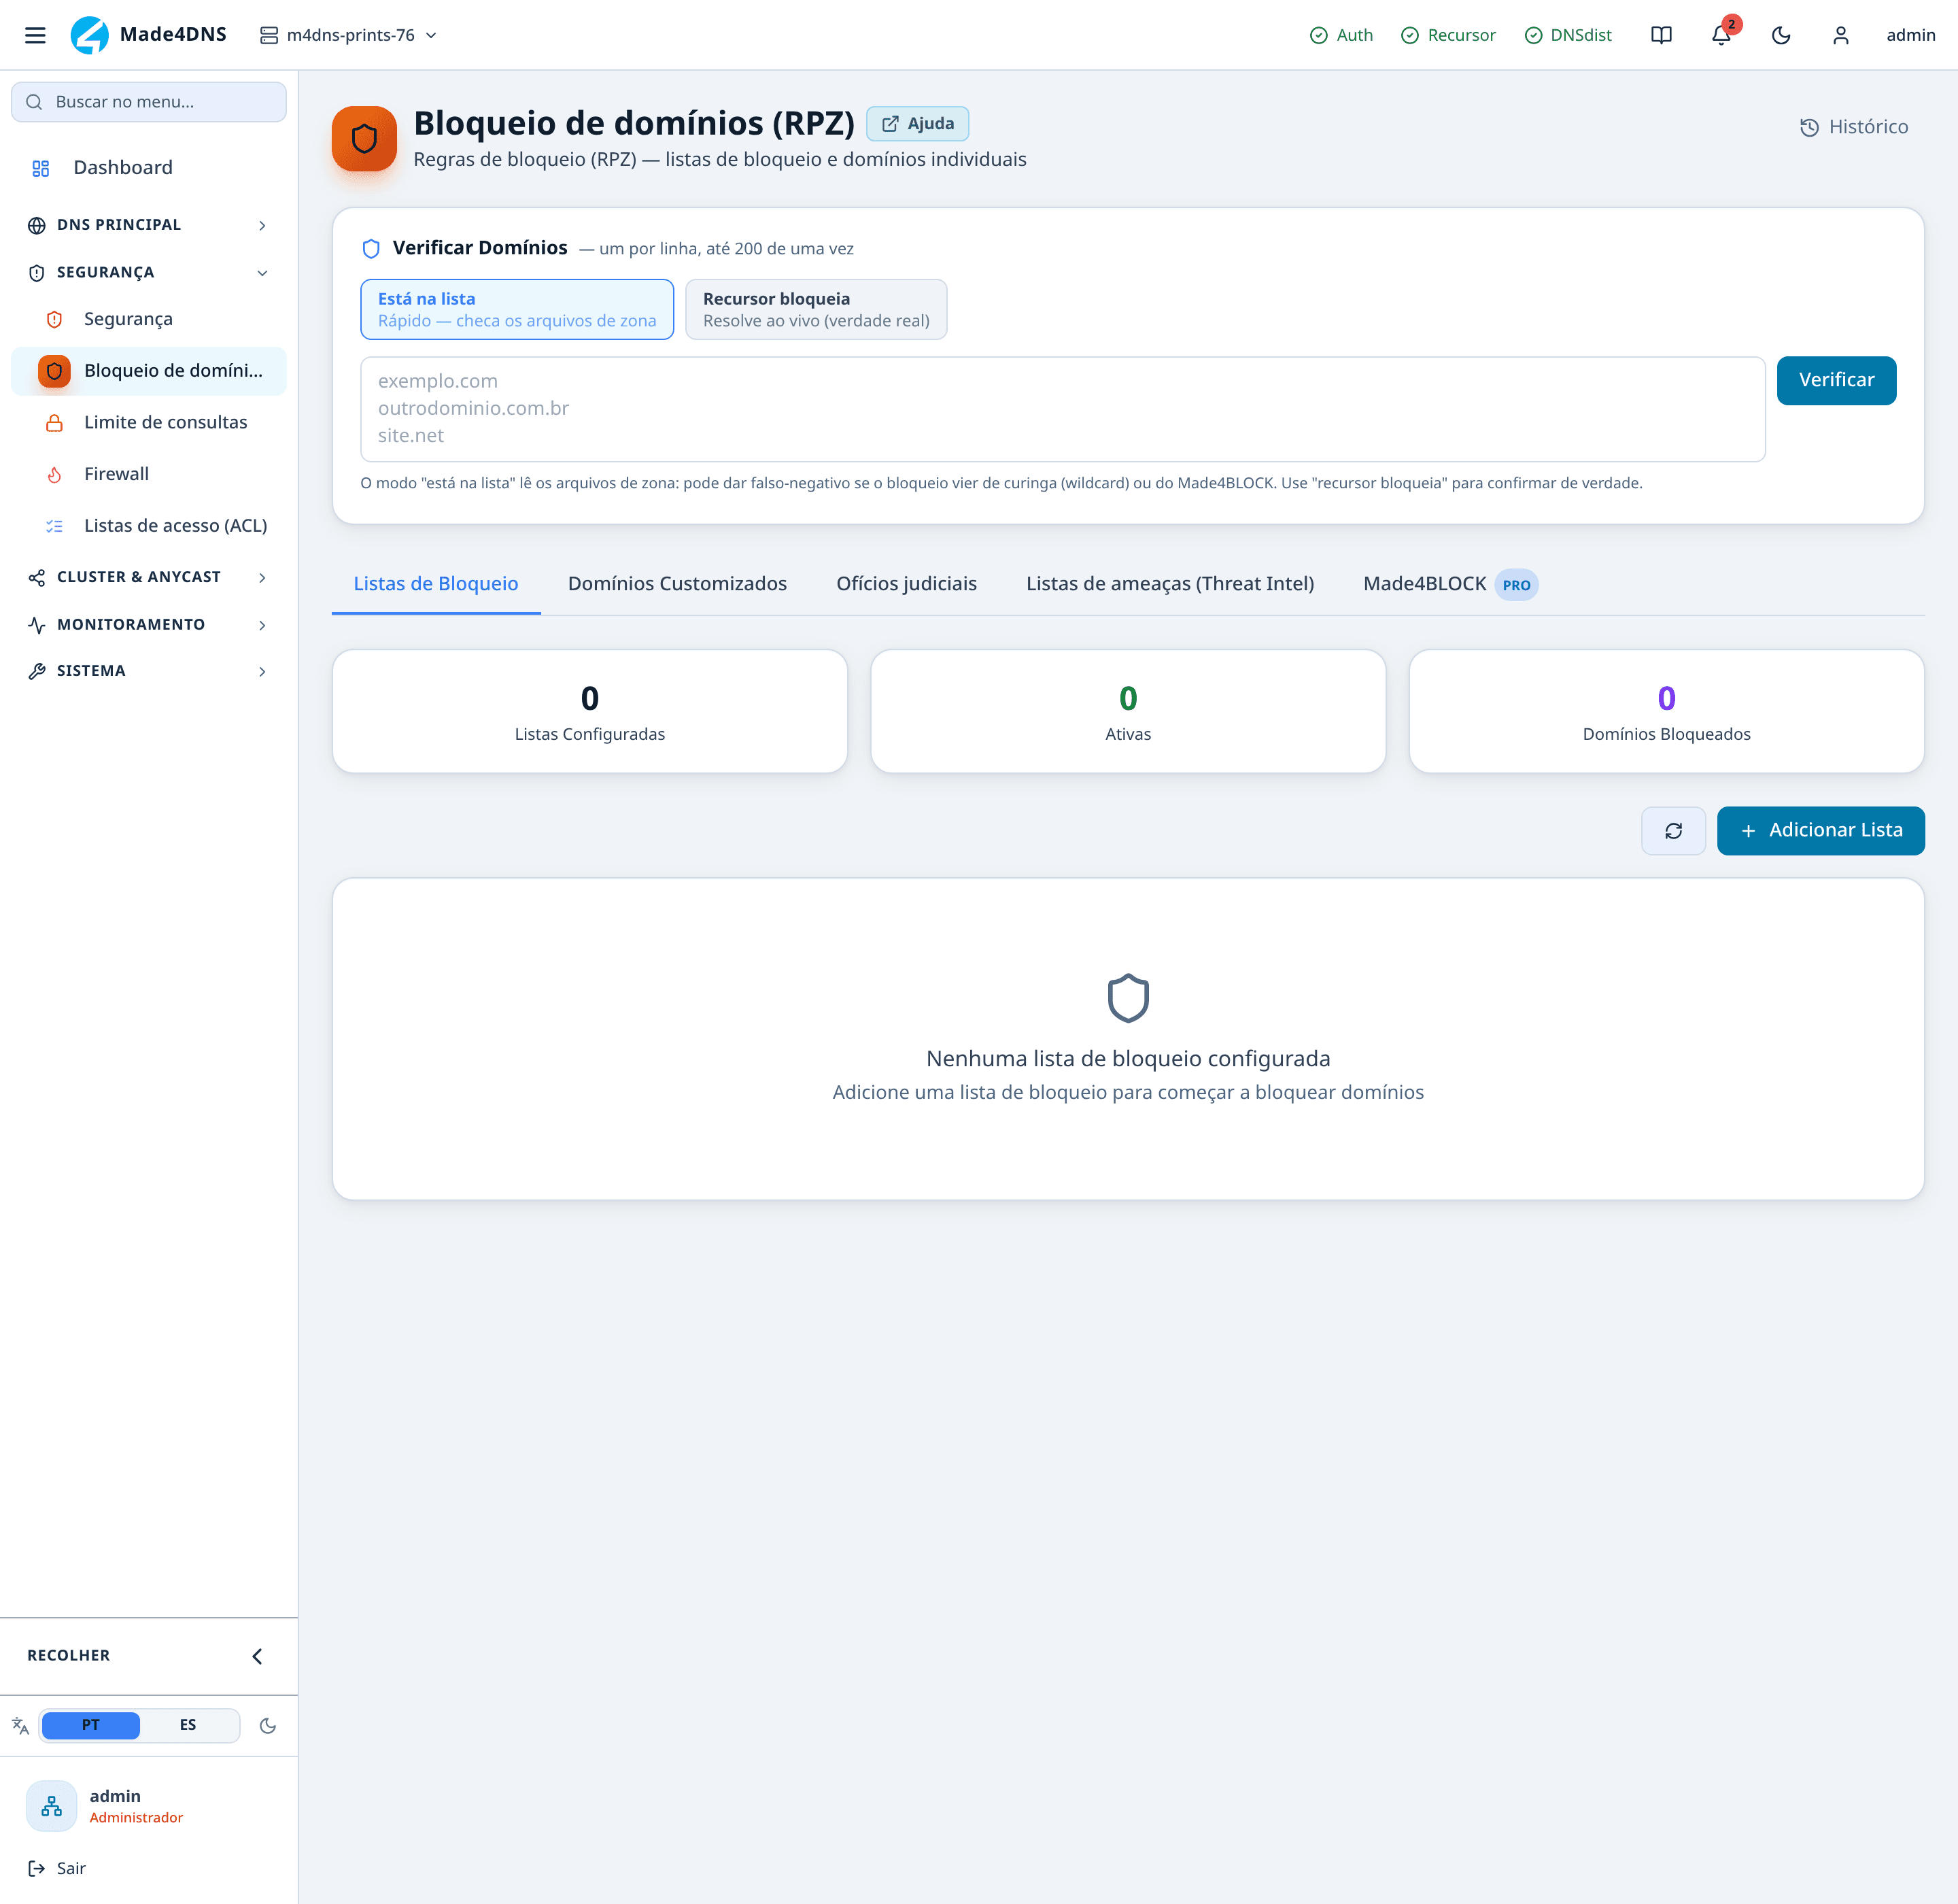The width and height of the screenshot is (1958, 1904).
Task: Refresh the block lists
Action: click(1673, 831)
